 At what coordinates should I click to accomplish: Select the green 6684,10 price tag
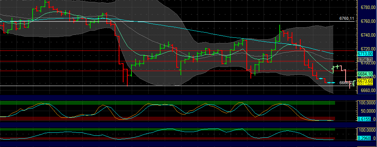tap(365, 73)
